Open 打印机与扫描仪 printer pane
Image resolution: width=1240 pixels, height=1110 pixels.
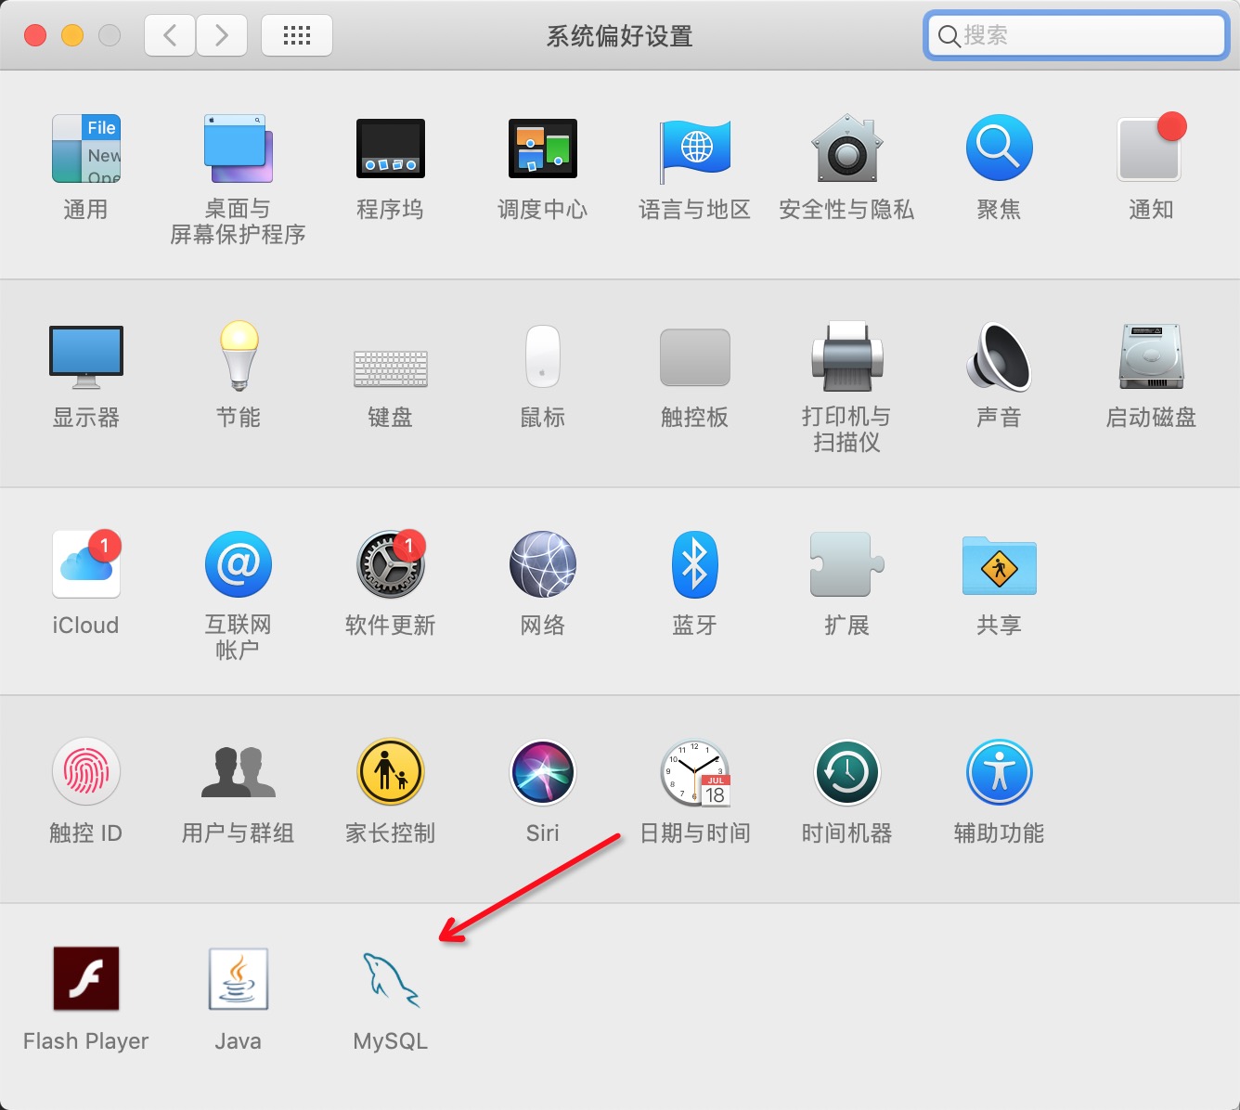pyautogui.click(x=847, y=356)
